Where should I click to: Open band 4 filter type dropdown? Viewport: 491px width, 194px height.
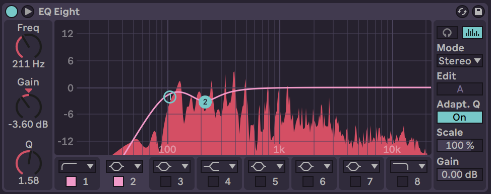click(219, 166)
